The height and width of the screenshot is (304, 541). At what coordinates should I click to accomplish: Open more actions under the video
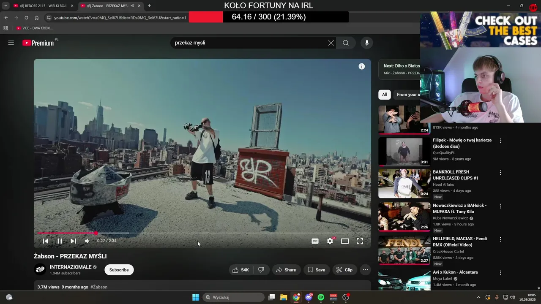click(x=366, y=270)
